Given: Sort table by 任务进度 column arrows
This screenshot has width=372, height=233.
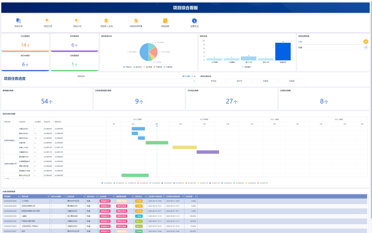Looking at the screenshot, I should coord(196,196).
